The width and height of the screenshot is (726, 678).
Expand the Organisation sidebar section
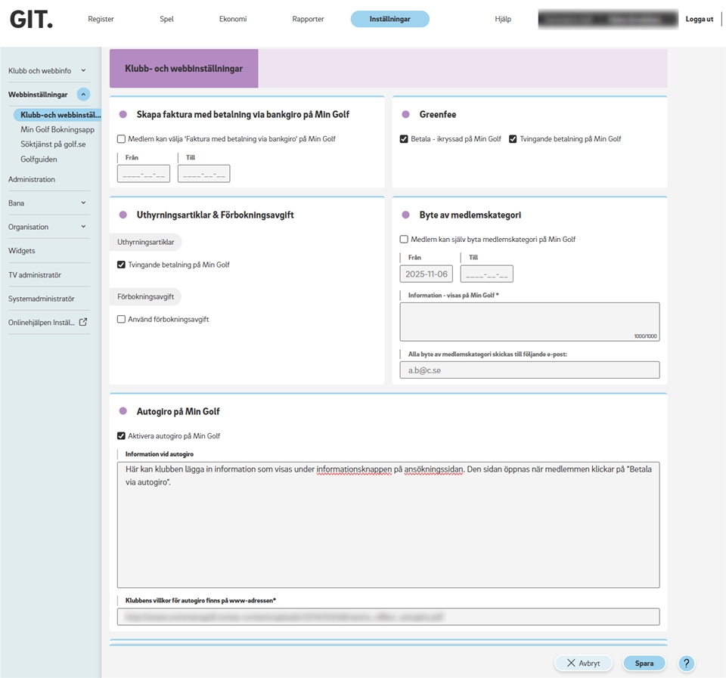[x=83, y=227]
